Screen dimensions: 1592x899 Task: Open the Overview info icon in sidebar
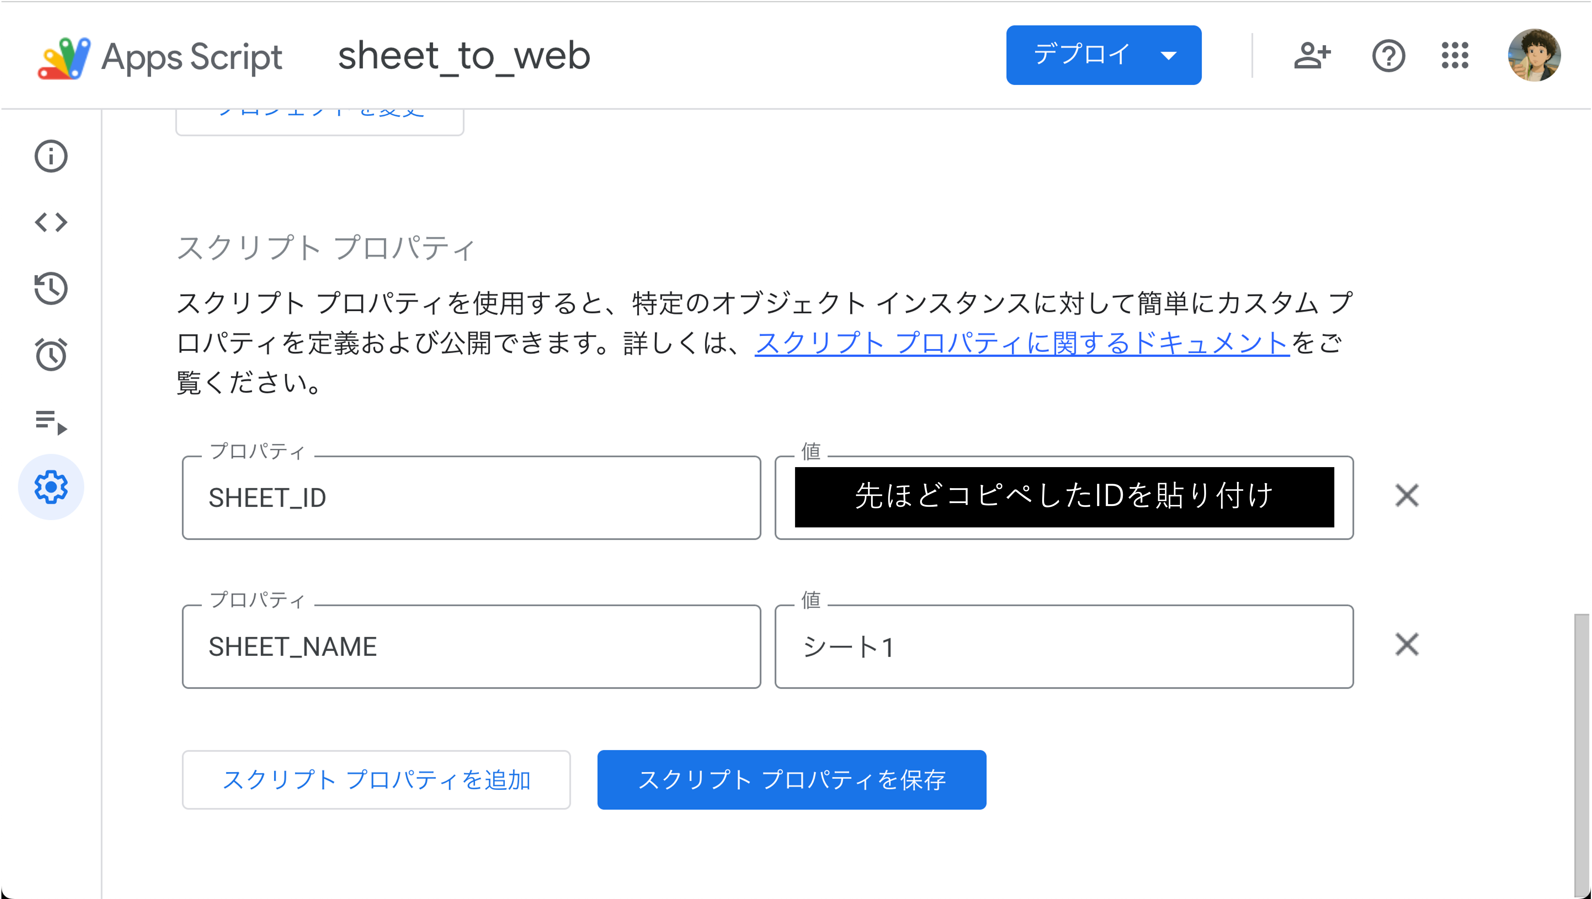click(51, 156)
